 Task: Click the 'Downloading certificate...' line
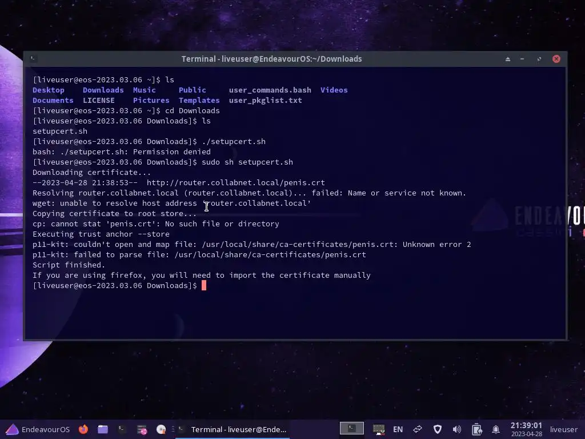[x=92, y=173]
